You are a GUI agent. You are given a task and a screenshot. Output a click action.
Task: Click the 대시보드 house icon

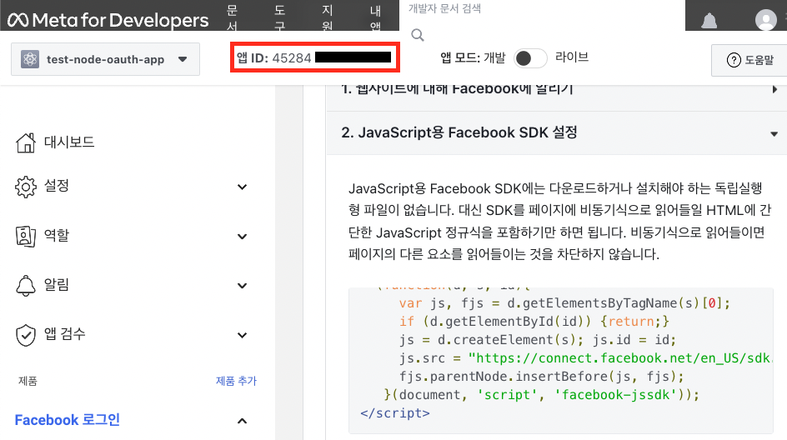[x=26, y=142]
